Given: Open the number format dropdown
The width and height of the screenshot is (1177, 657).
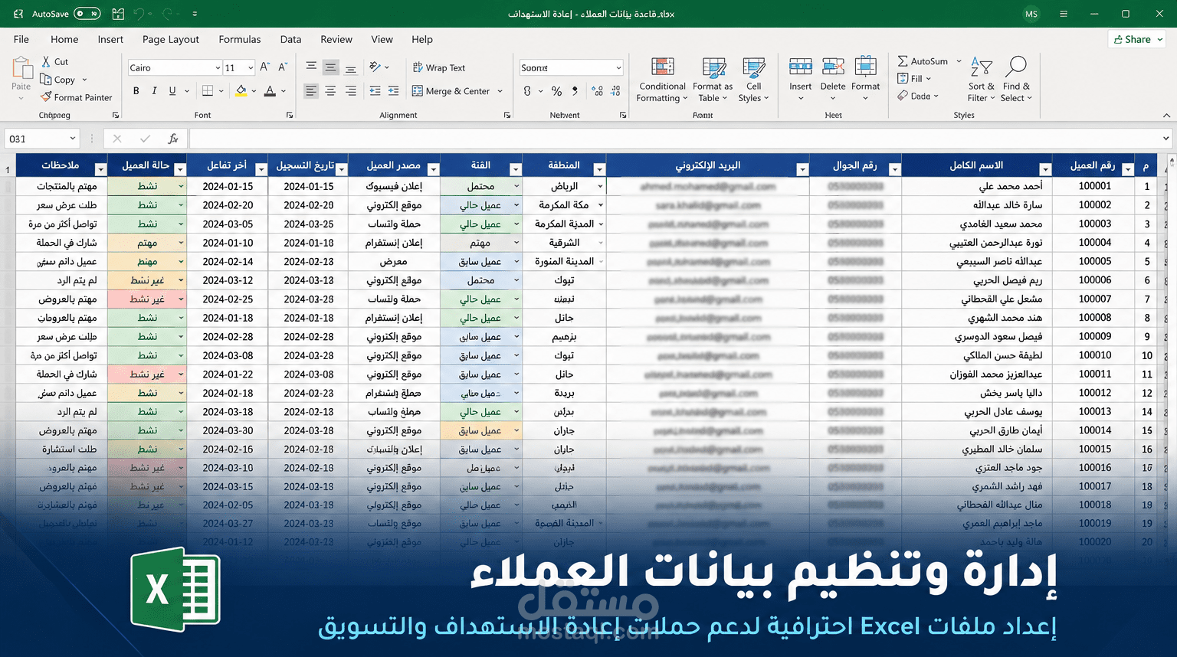Looking at the screenshot, I should tap(618, 68).
